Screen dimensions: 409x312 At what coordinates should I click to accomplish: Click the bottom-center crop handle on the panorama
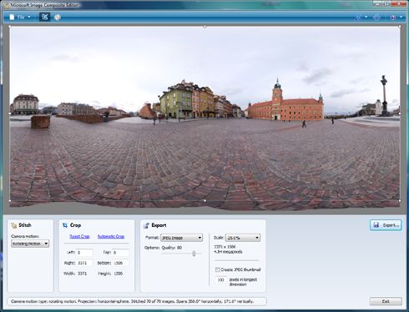204,200
